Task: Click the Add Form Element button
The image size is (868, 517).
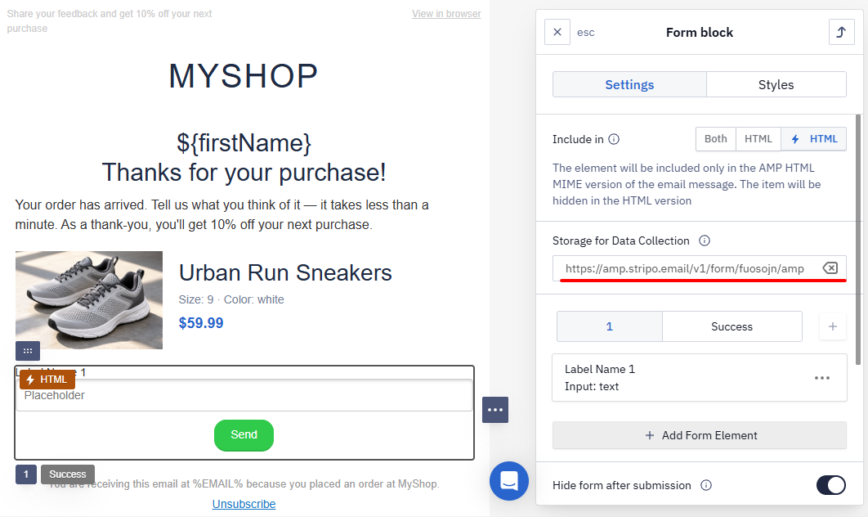Action: point(699,435)
